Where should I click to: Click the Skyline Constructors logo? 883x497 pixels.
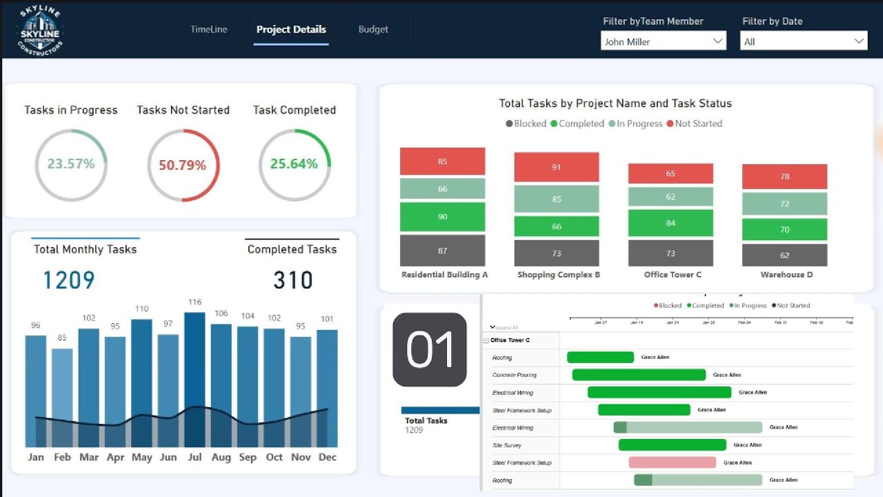coord(40,32)
